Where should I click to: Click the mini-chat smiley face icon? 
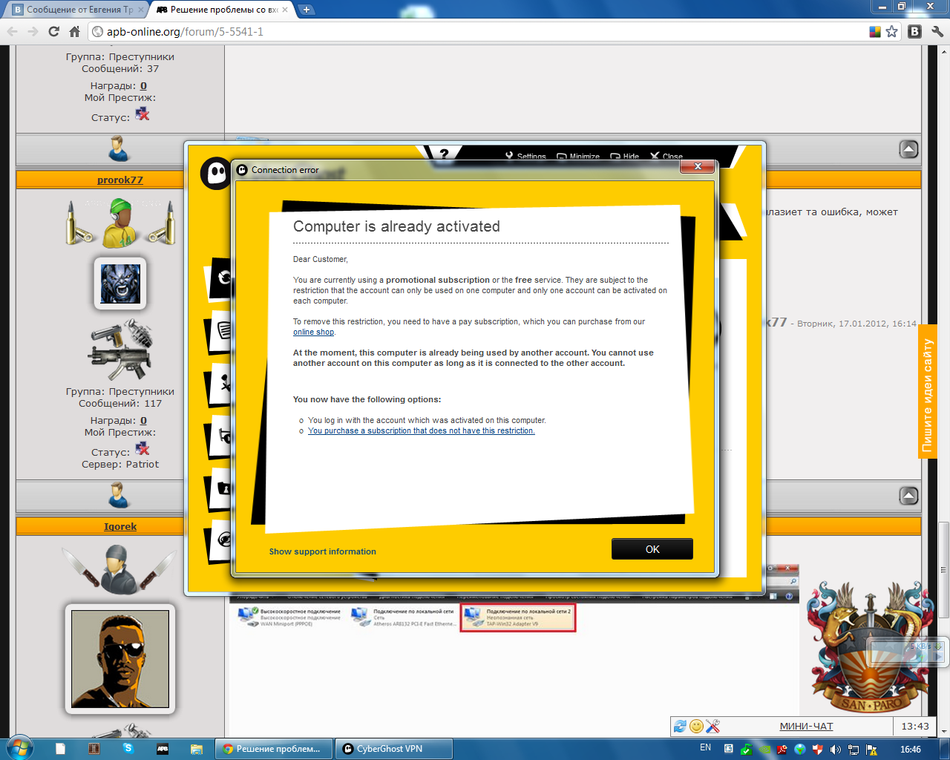[x=696, y=727]
